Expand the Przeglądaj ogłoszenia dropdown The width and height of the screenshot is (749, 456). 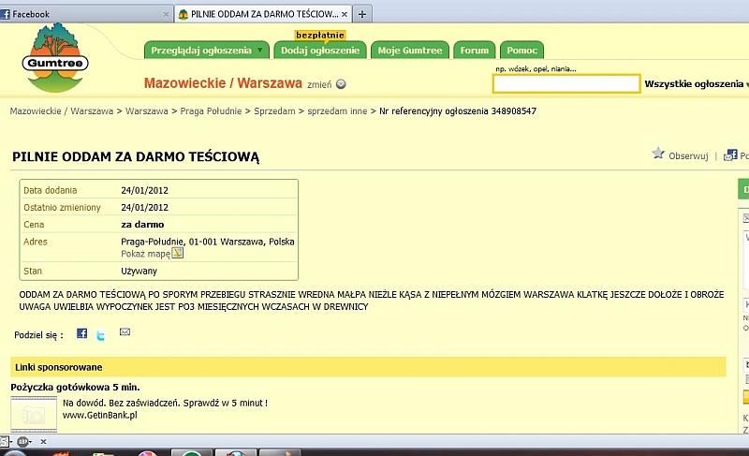tap(260, 51)
